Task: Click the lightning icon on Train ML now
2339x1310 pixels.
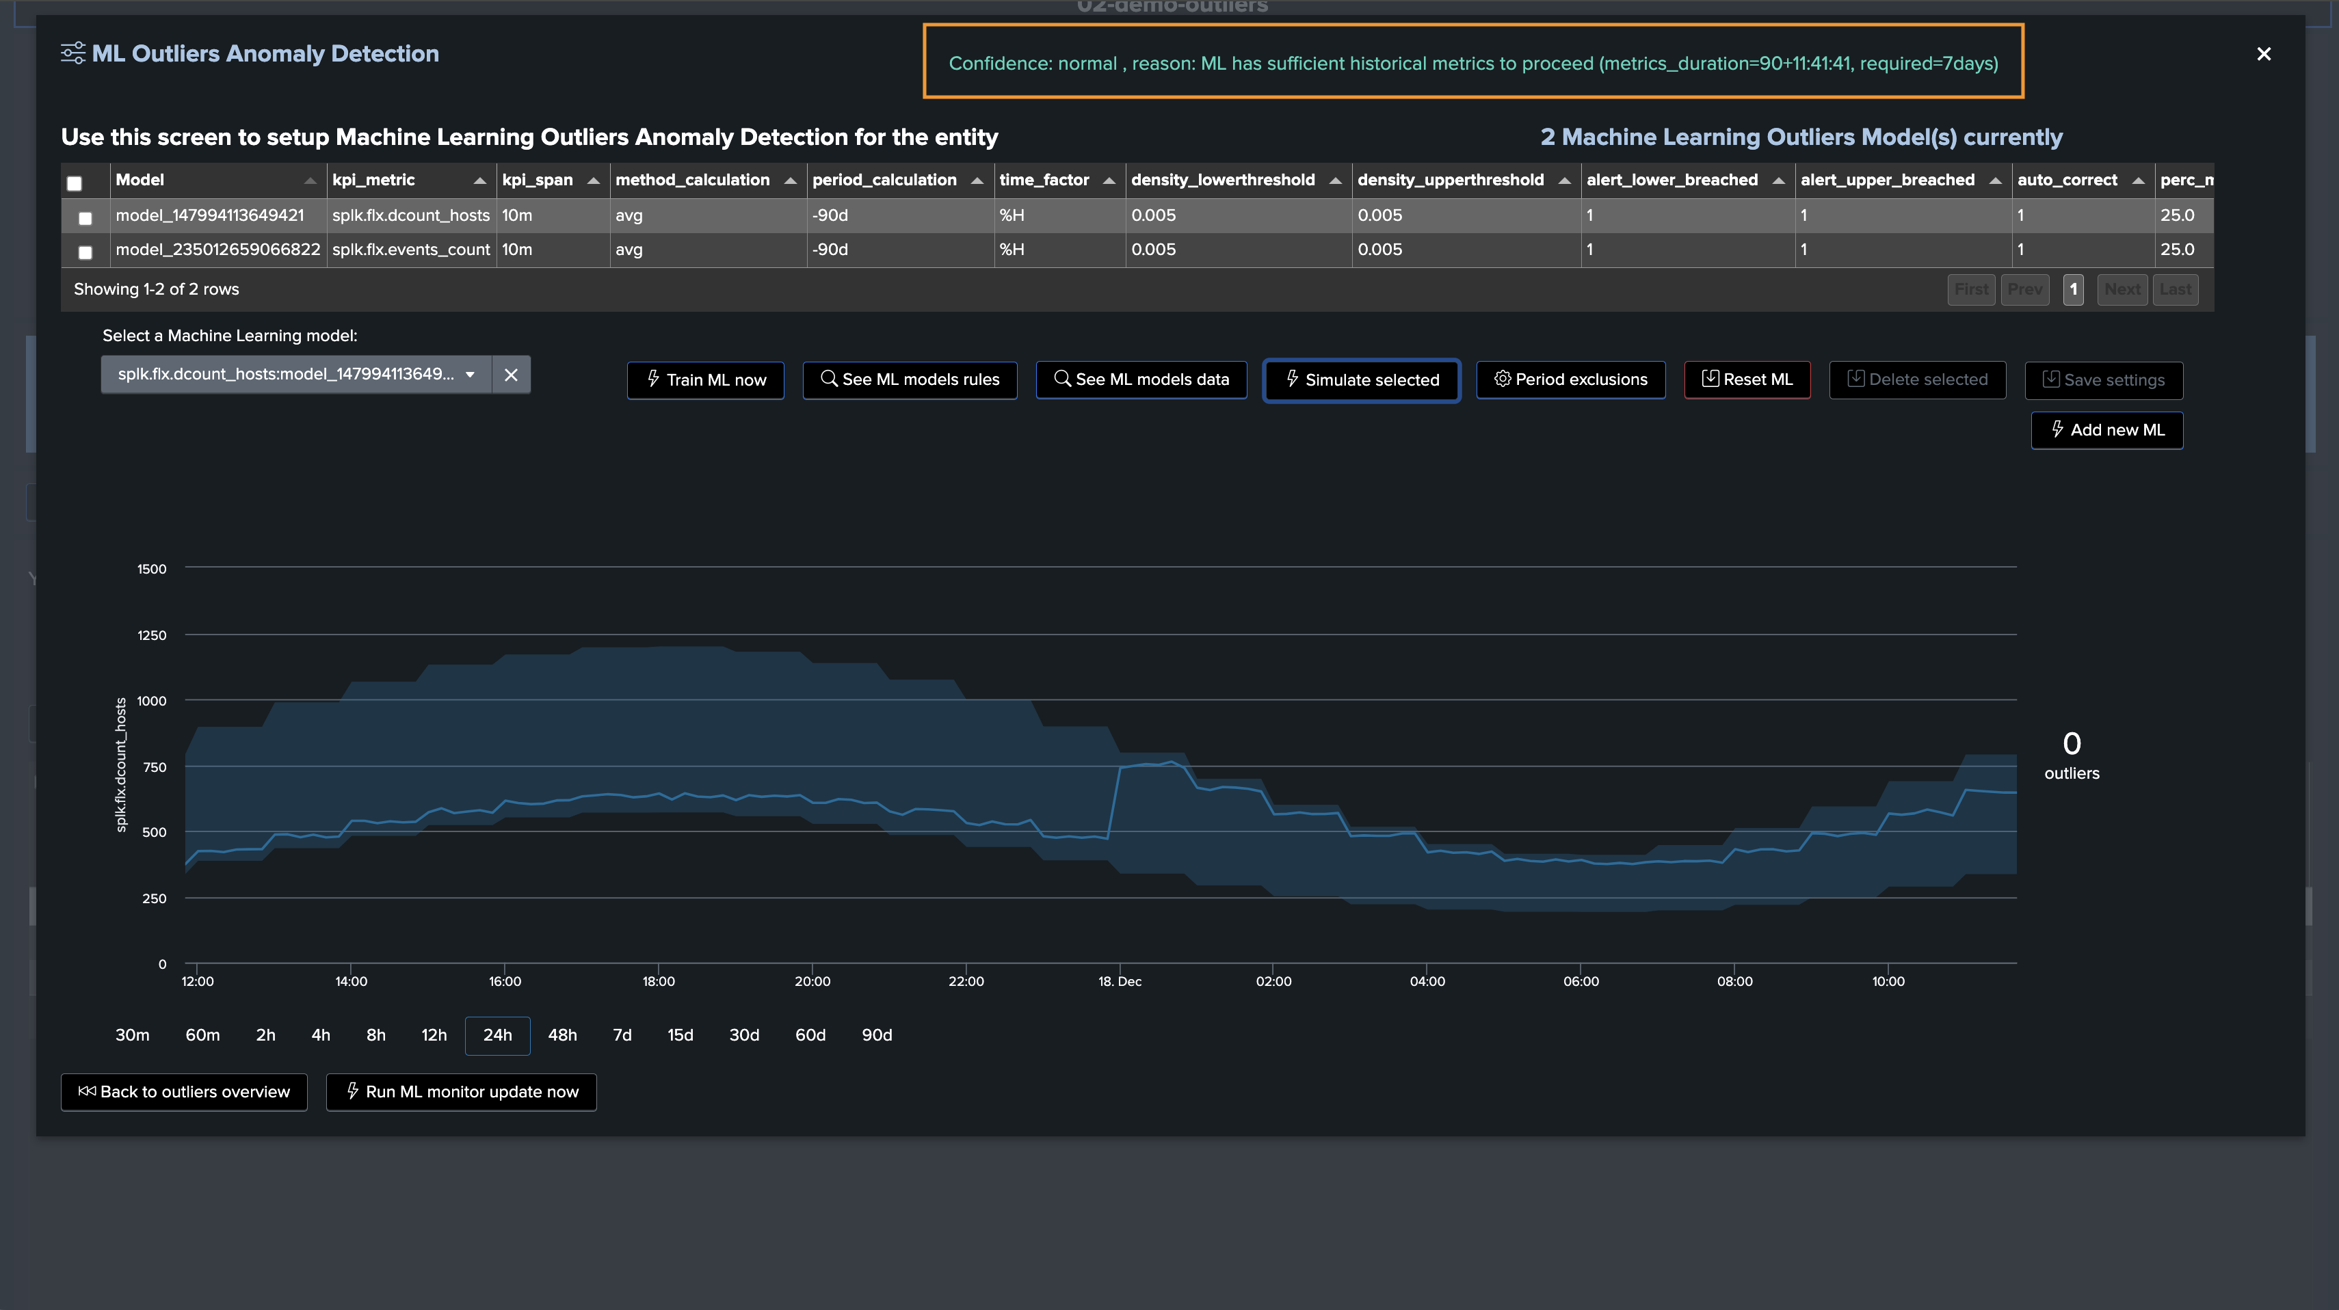Action: pos(653,379)
